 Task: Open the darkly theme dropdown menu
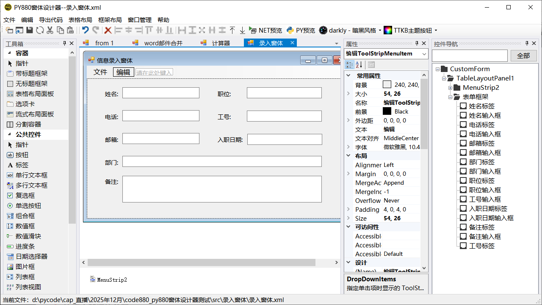click(x=380, y=30)
